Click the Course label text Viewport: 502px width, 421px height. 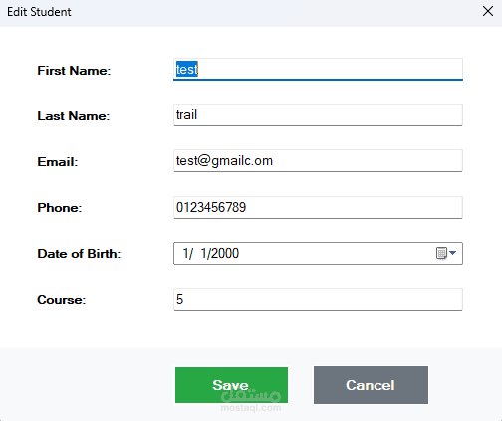tap(62, 300)
